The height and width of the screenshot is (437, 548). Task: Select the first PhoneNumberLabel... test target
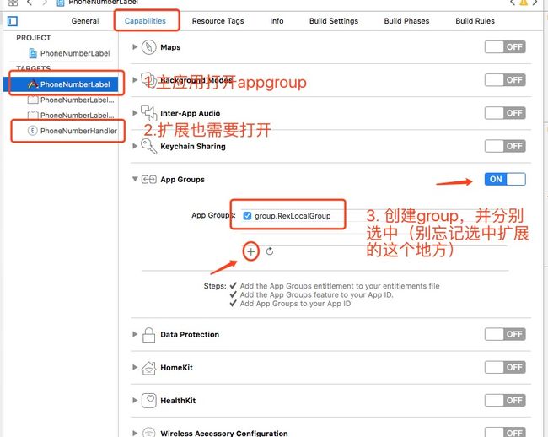pyautogui.click(x=61, y=100)
